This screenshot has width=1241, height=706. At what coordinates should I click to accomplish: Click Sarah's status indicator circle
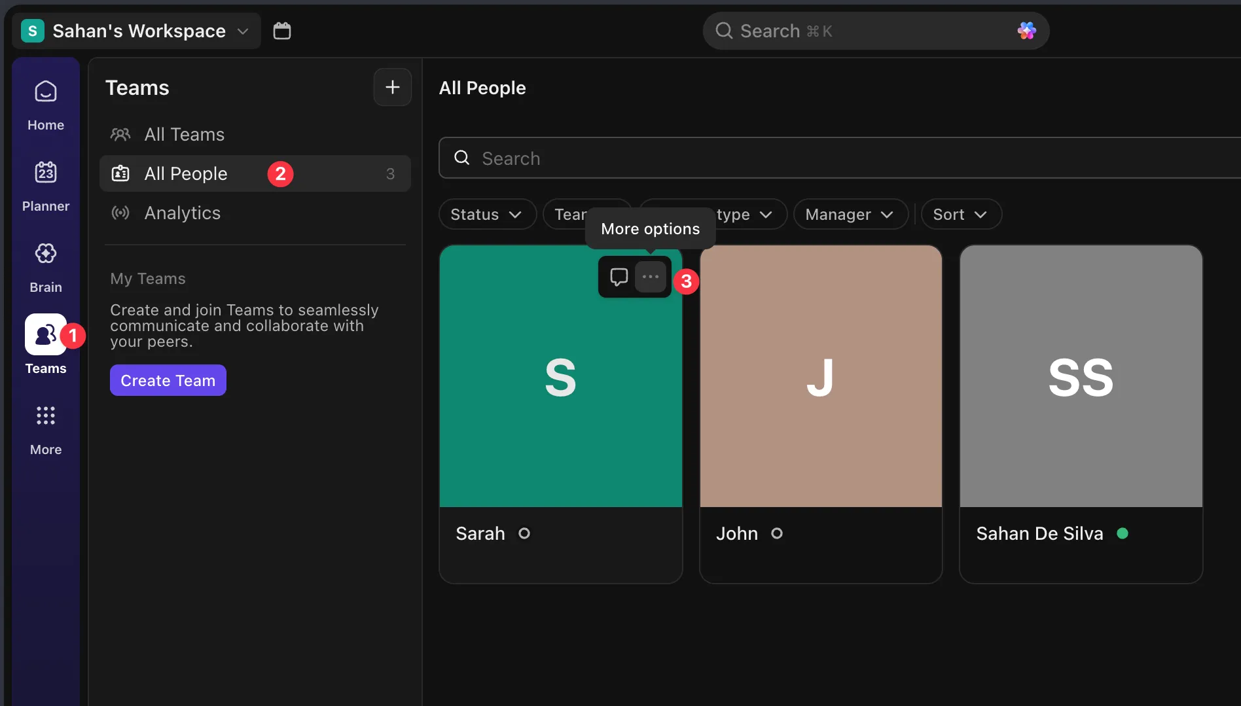click(x=524, y=533)
